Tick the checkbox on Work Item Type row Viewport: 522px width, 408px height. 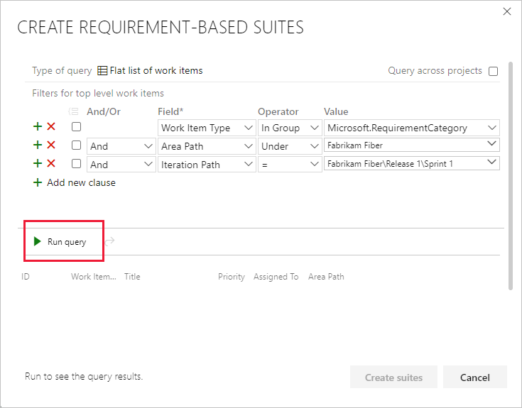pos(76,127)
